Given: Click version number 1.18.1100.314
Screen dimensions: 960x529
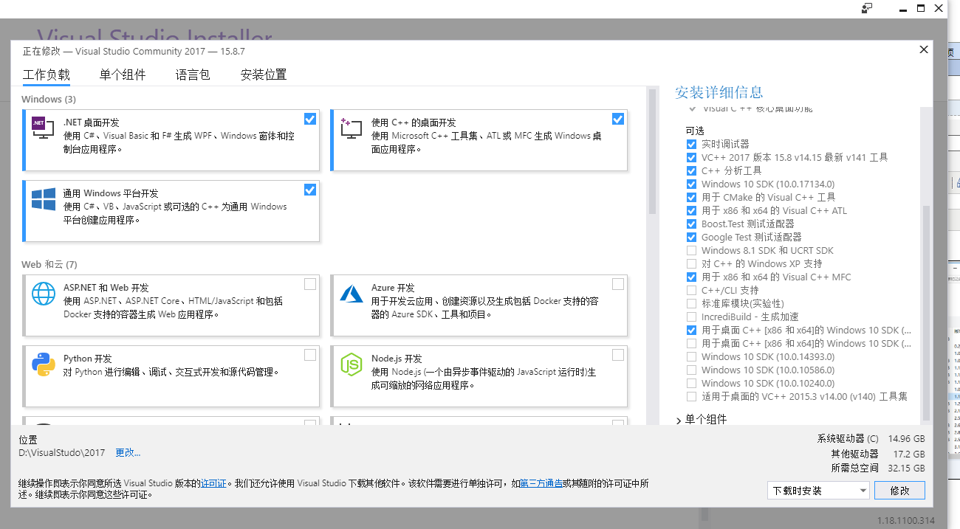Looking at the screenshot, I should coord(906,519).
